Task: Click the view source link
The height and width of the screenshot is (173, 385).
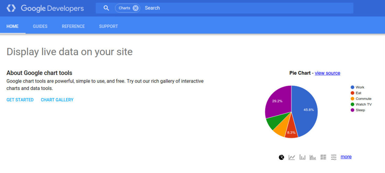Action: click(x=328, y=73)
